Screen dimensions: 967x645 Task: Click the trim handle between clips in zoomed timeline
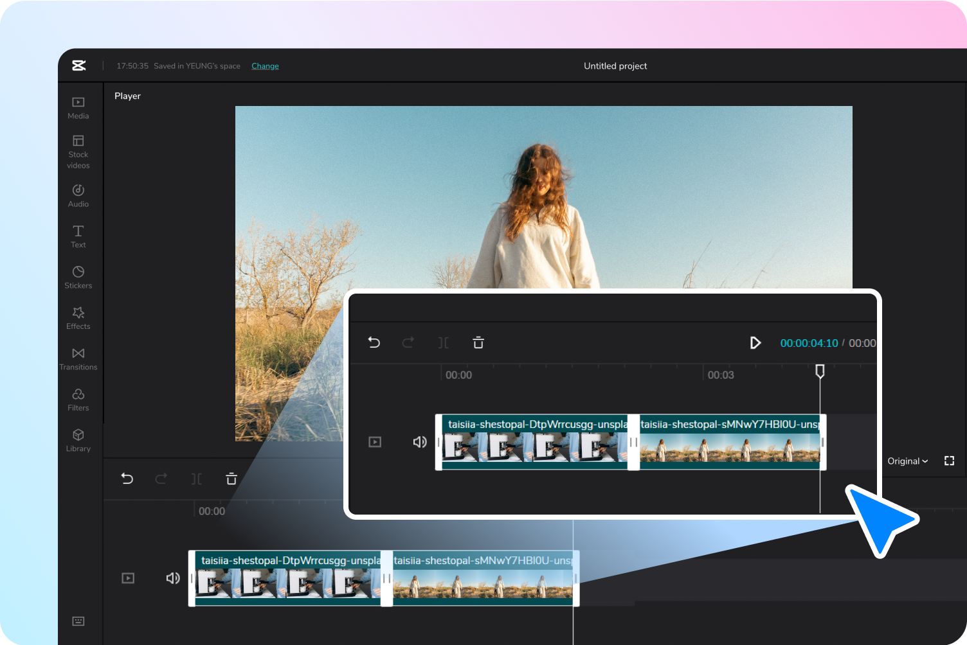tap(633, 442)
